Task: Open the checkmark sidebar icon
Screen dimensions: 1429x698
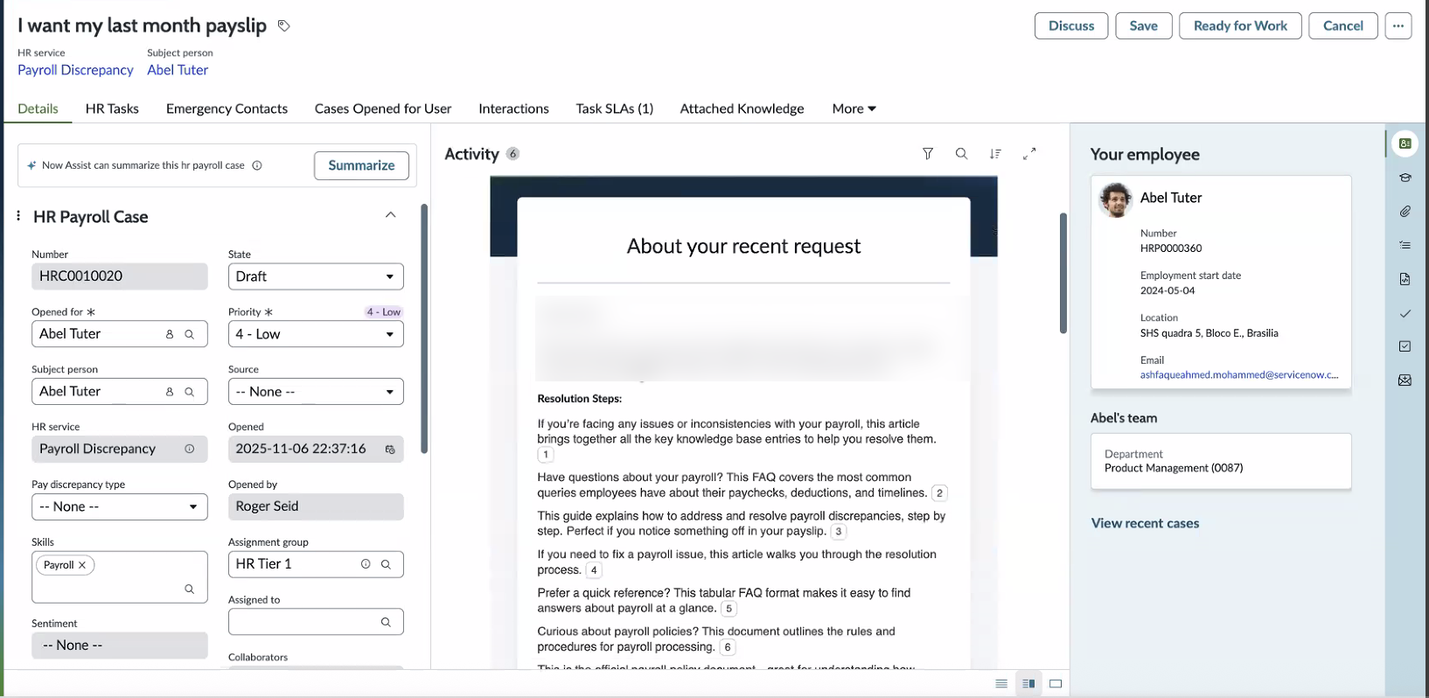Action: click(1405, 313)
